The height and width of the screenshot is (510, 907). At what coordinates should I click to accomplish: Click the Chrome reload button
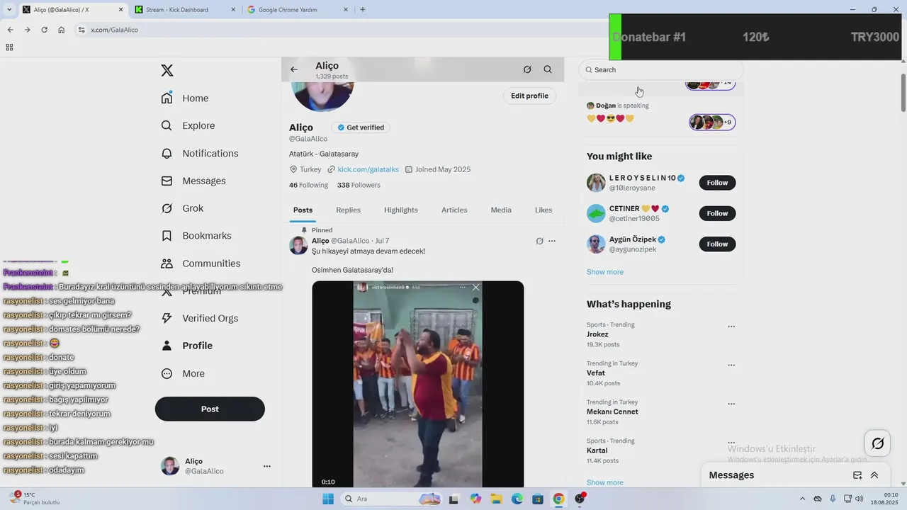(x=44, y=30)
